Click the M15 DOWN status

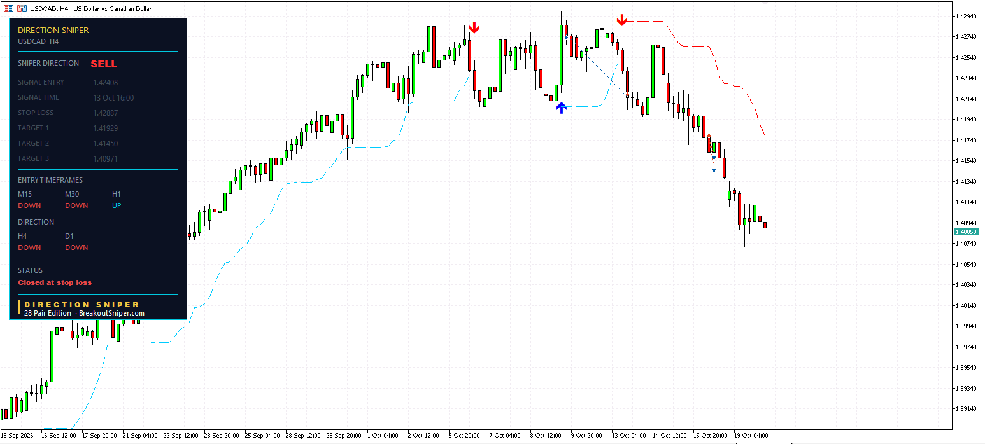coord(29,205)
